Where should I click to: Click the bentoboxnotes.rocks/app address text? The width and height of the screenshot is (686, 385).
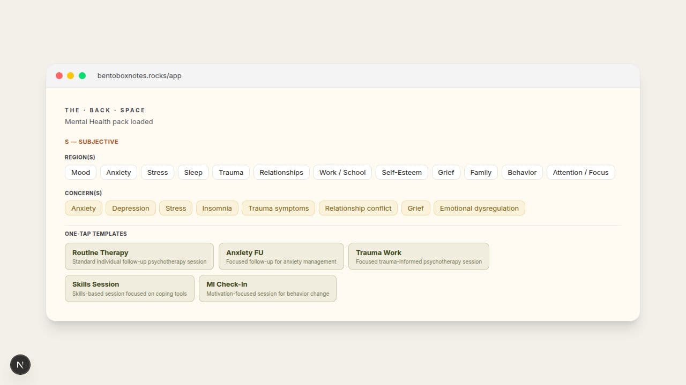139,76
